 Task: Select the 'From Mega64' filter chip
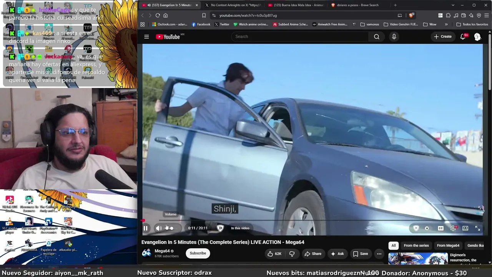pos(448,245)
